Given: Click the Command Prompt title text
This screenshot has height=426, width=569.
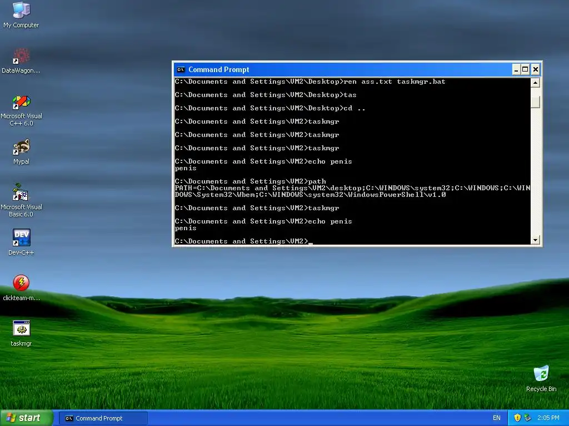Looking at the screenshot, I should pos(218,69).
